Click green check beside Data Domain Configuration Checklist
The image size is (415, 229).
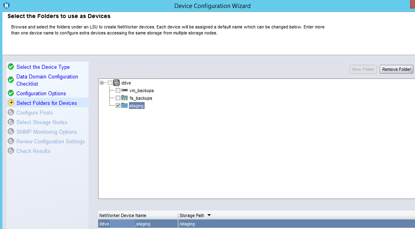(11, 80)
